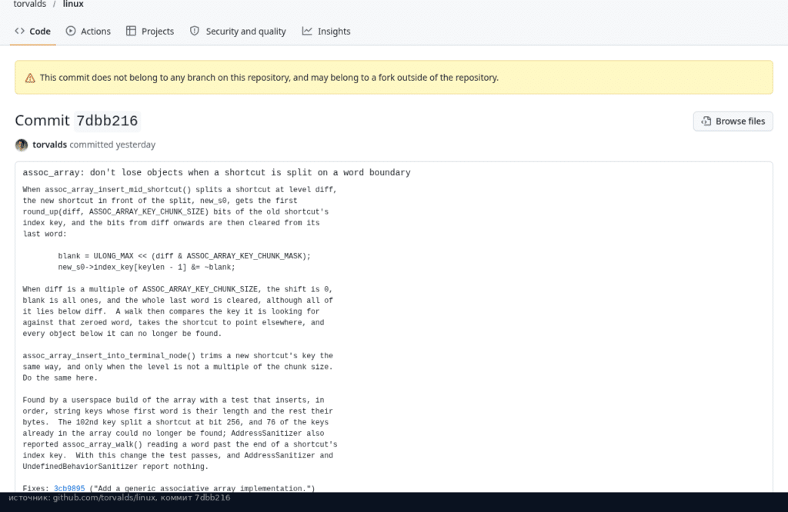Click the 'committed yesterday' timestamp
Screen dimensions: 788x512
(x=112, y=145)
